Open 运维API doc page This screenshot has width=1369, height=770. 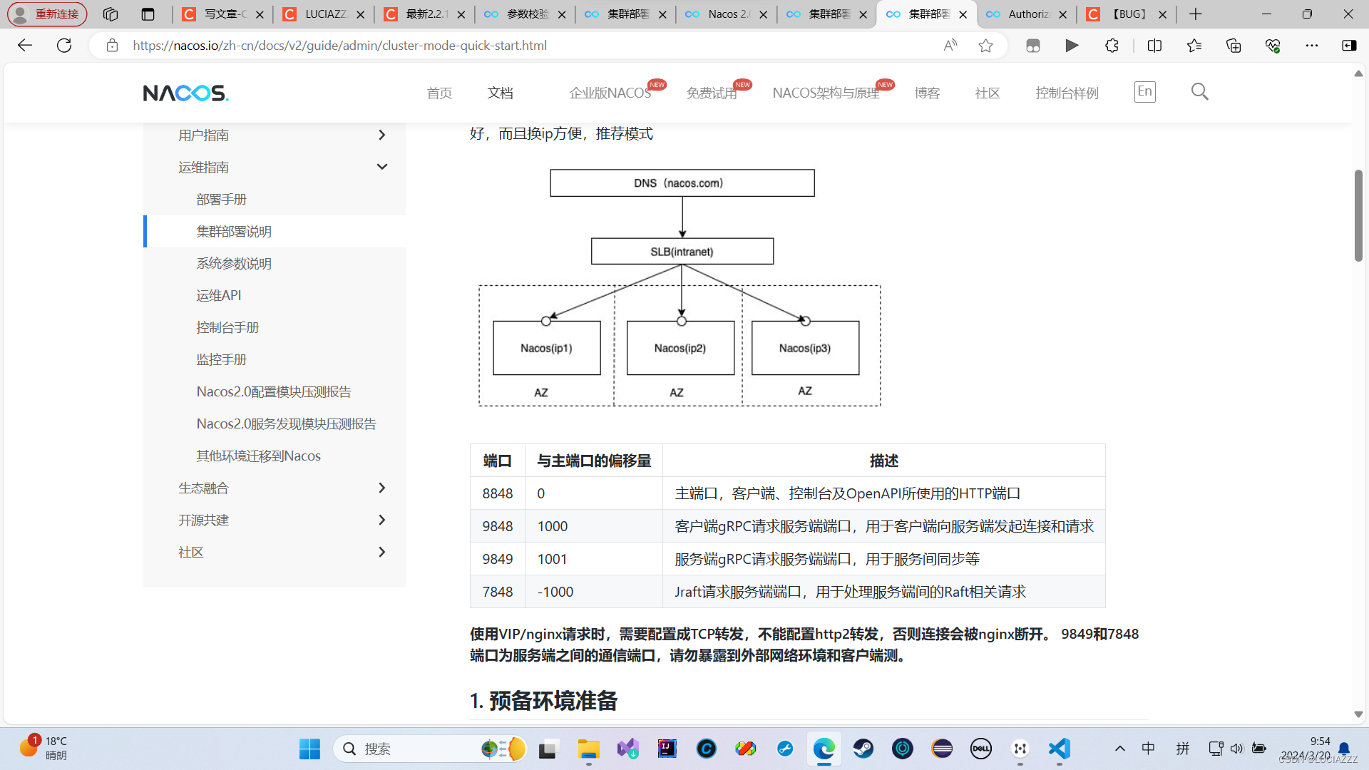tap(219, 295)
